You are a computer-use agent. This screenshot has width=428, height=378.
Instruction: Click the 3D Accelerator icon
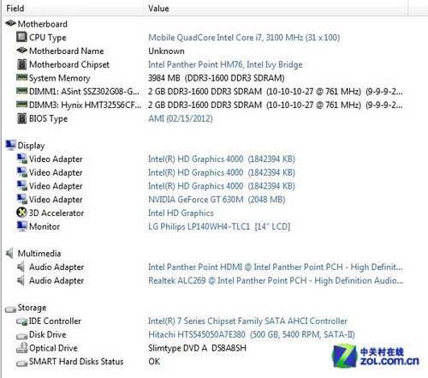21,213
